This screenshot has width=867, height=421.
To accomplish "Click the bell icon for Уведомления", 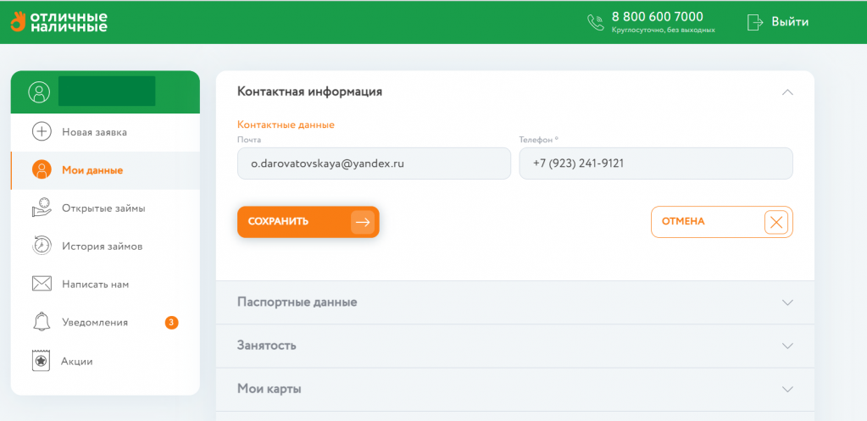I will click(x=42, y=322).
